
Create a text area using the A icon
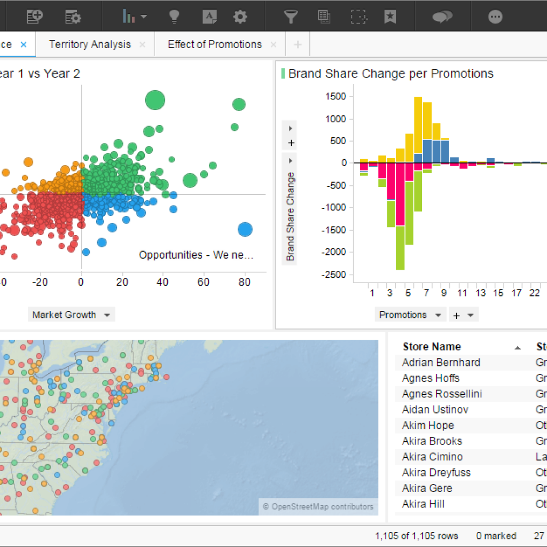pyautogui.click(x=209, y=16)
